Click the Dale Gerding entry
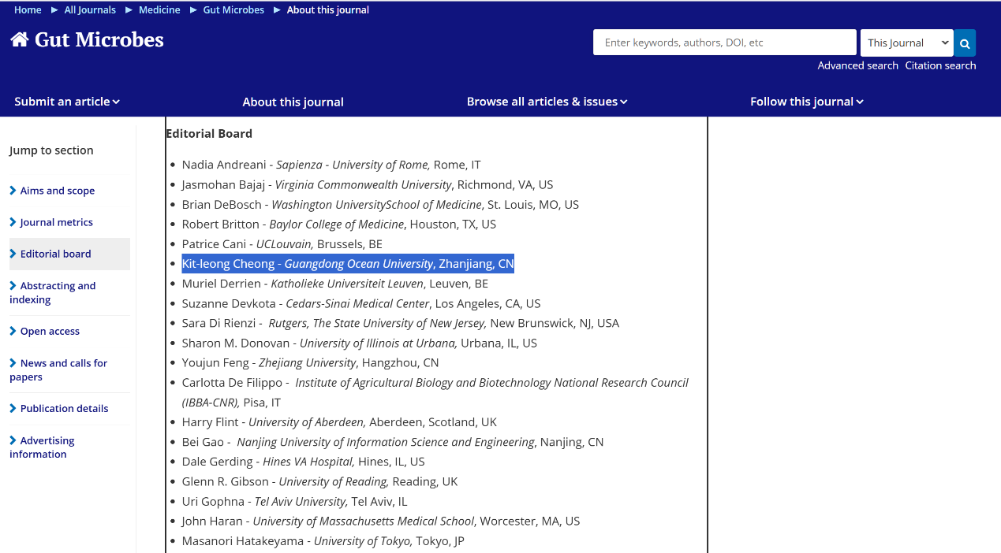 pos(303,462)
